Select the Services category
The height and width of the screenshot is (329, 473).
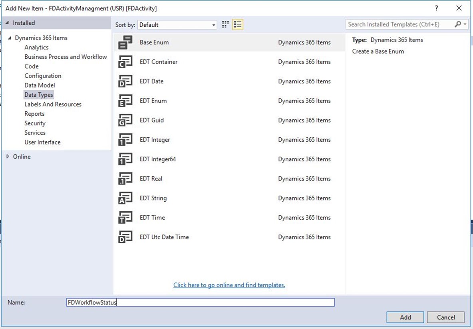click(35, 133)
